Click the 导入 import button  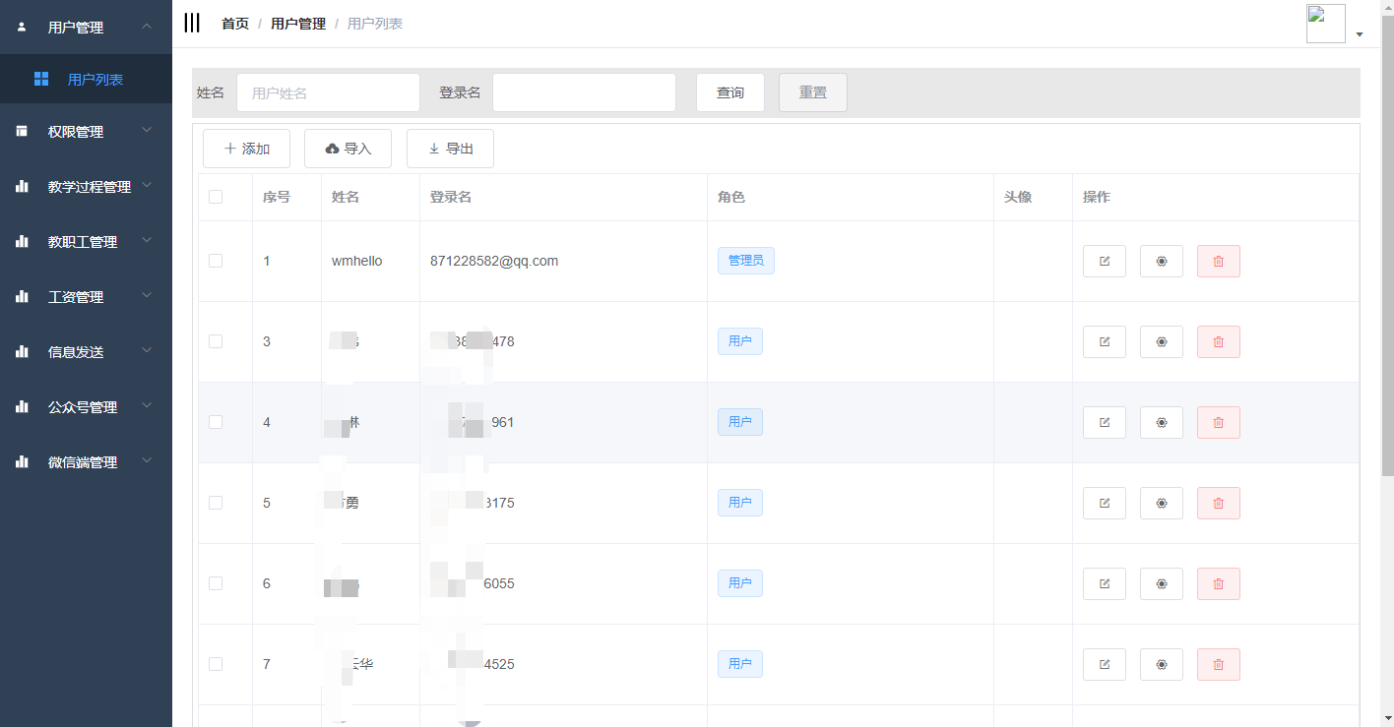pyautogui.click(x=348, y=149)
